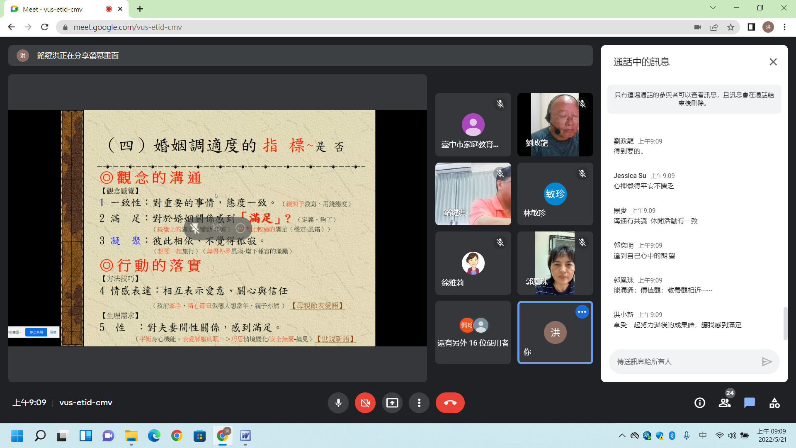Toggle the microphone button in call controls
This screenshot has width=796, height=448.
pyautogui.click(x=338, y=403)
